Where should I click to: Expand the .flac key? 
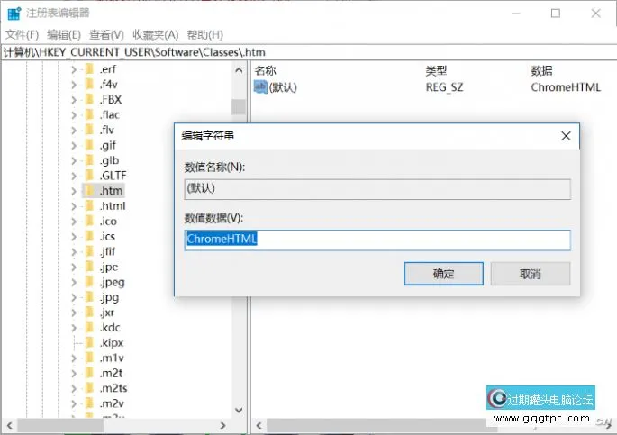coord(74,115)
